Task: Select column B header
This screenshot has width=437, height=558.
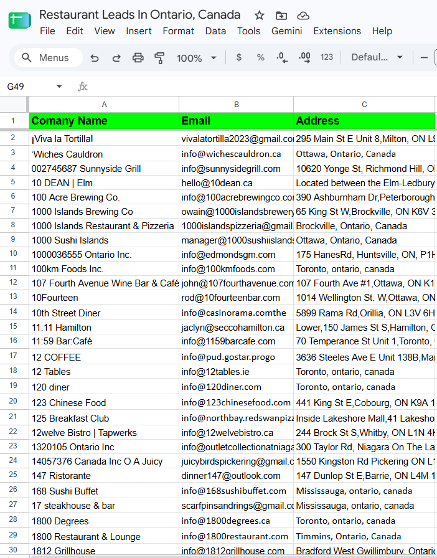Action: point(237,104)
